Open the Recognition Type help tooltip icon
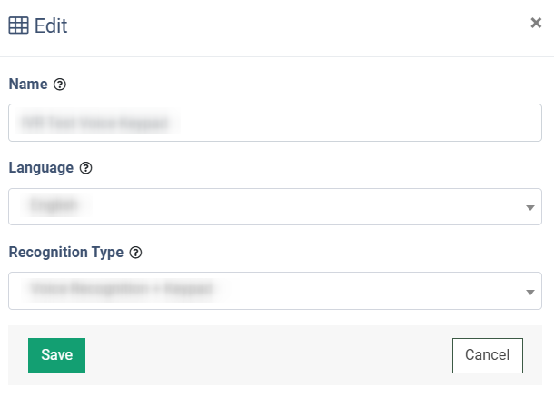The height and width of the screenshot is (398, 554). (x=136, y=252)
